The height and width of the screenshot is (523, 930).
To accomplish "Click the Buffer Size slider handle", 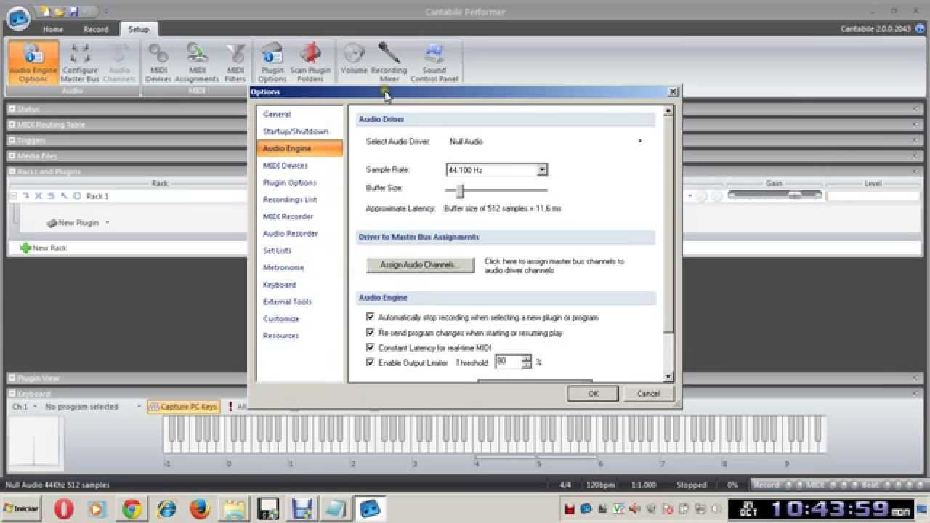I will click(x=460, y=190).
